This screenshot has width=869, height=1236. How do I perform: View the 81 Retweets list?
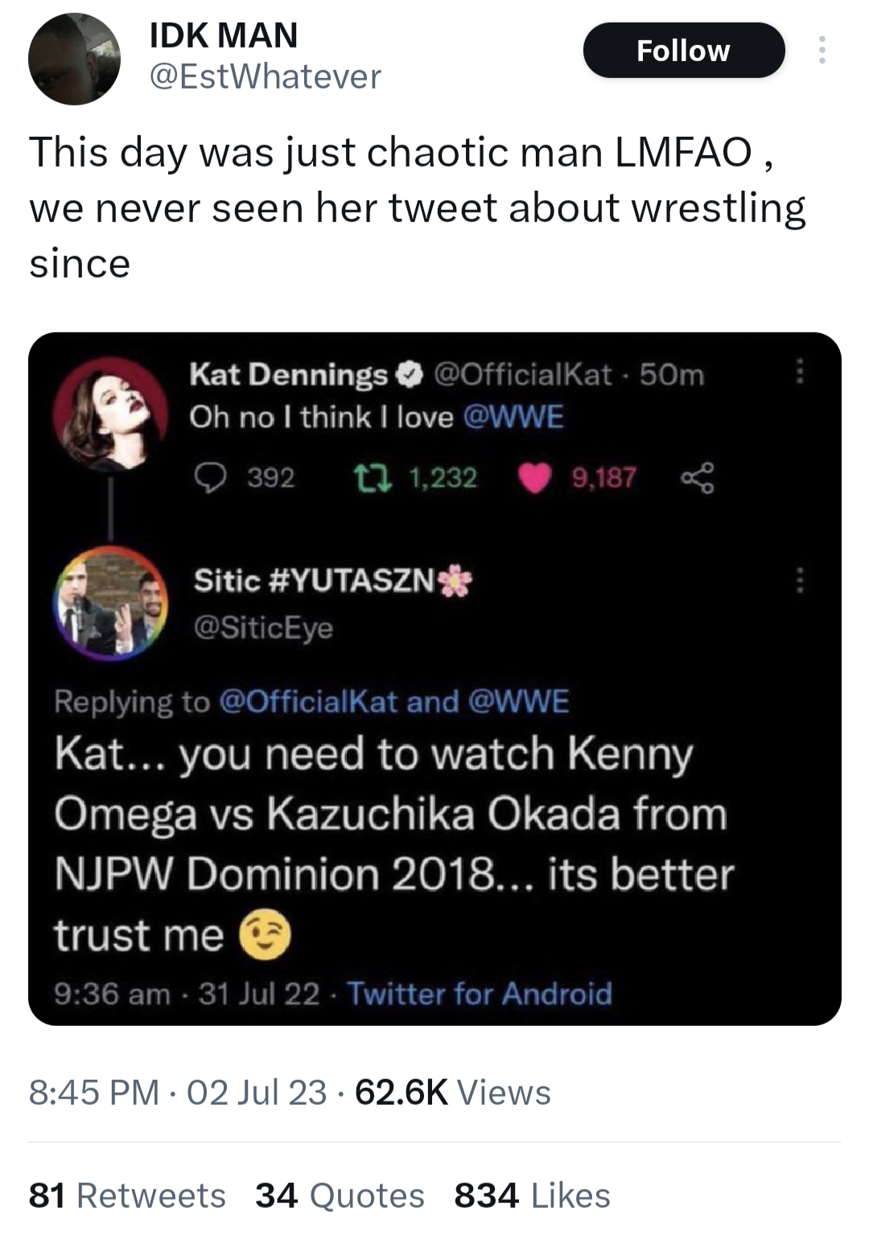point(127,1196)
